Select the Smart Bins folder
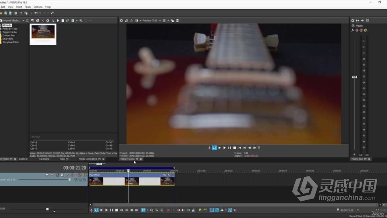Image resolution: width=387 pixels, height=218 pixels. pos(8,39)
